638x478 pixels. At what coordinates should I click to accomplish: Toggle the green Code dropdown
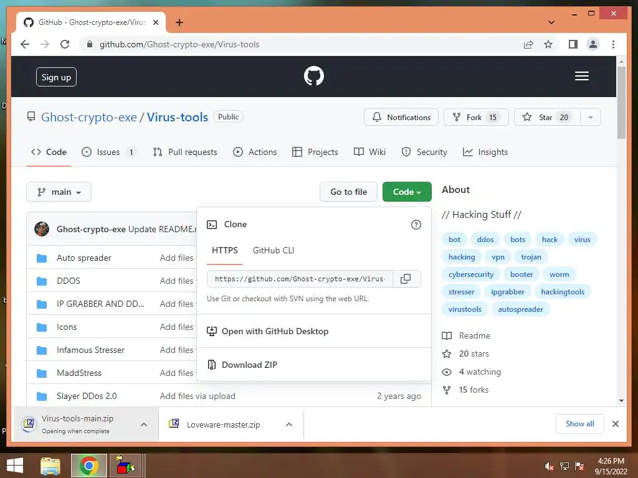(407, 192)
